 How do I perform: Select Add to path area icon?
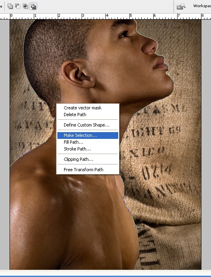click(10, 6)
